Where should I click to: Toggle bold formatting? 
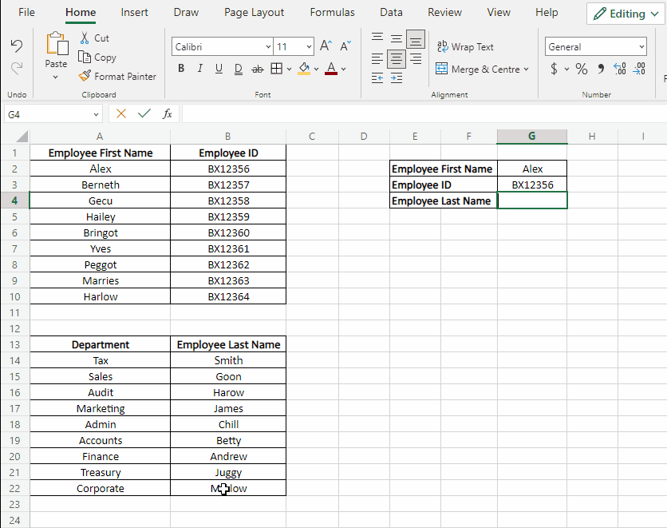(x=180, y=69)
